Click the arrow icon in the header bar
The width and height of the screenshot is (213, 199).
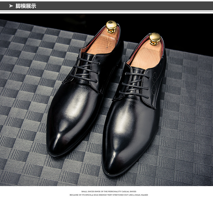pyautogui.click(x=11, y=6)
